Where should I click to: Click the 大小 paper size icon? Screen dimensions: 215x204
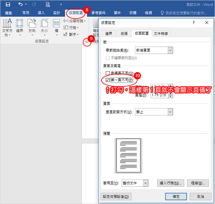point(44,28)
